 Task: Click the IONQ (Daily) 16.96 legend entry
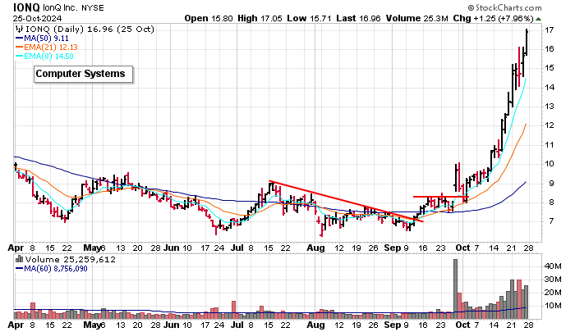click(90, 30)
